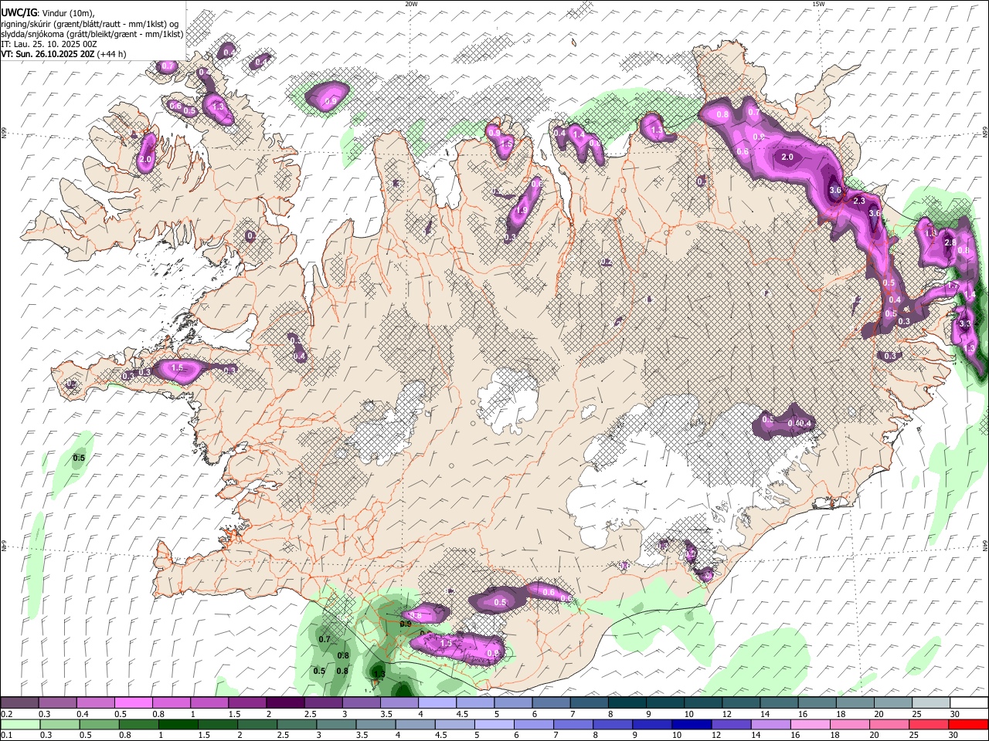This screenshot has width=989, height=741.
Task: Click the 'VT: Sun. 26.10.2025 20Z (+44 h)' line
Action: pos(63,54)
